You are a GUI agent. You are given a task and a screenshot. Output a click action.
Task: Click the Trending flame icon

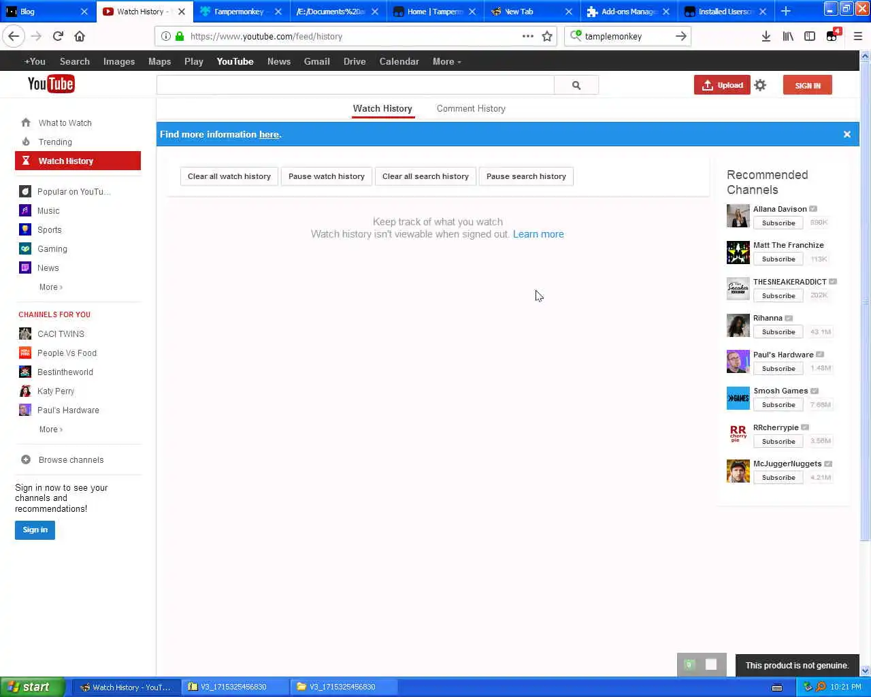point(26,142)
